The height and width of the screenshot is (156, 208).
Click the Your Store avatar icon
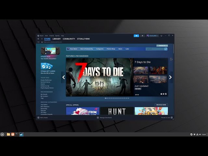point(68,49)
